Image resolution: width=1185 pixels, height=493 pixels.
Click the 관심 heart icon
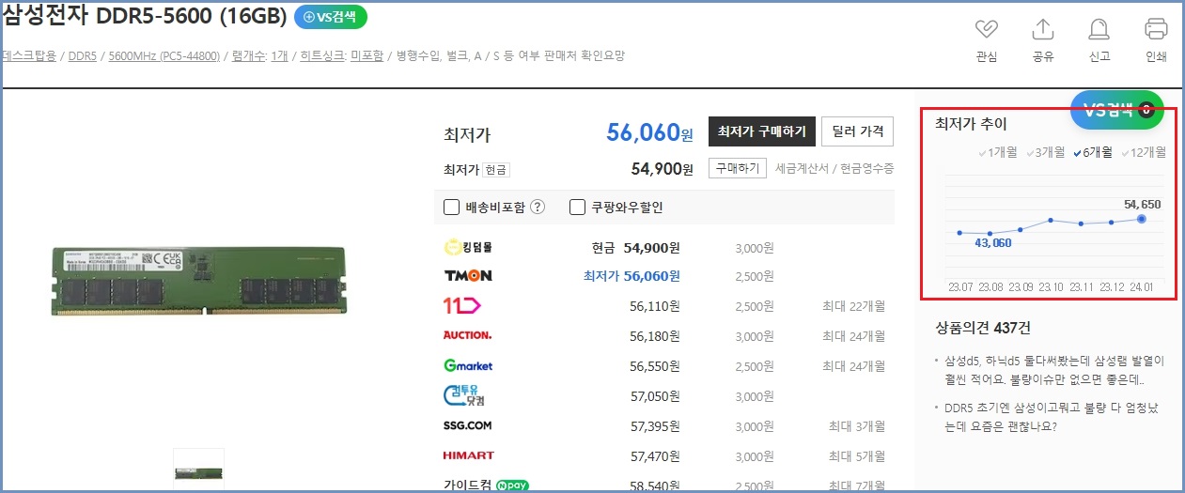coord(986,29)
